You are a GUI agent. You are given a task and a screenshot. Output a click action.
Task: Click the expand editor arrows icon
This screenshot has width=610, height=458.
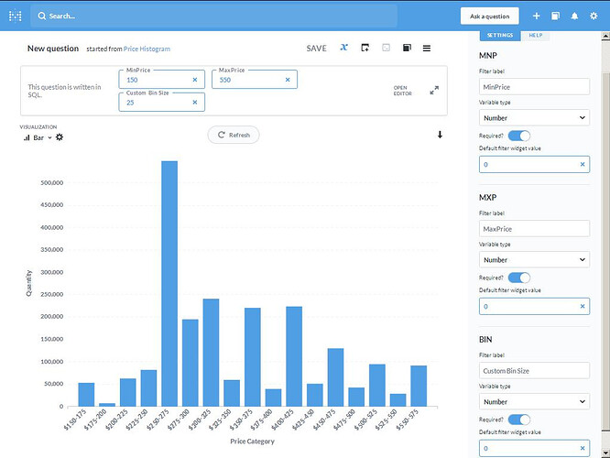coord(434,91)
